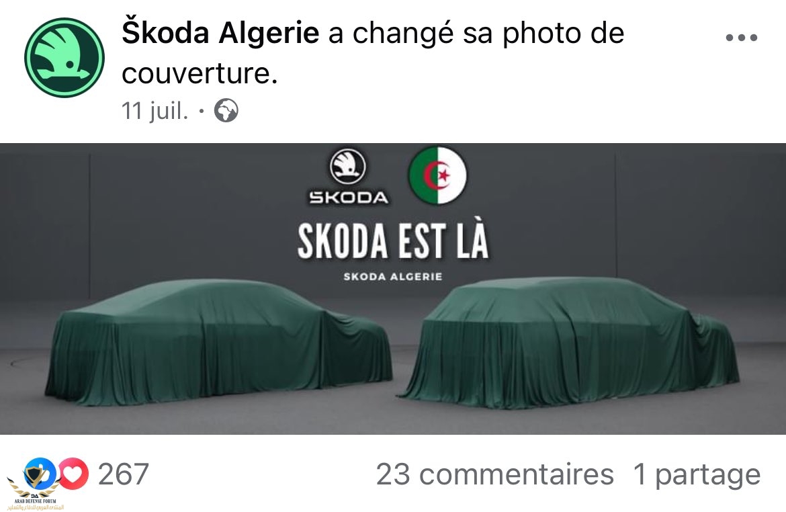786x512 pixels.
Task: Click the heart love reaction icon
Action: [73, 474]
